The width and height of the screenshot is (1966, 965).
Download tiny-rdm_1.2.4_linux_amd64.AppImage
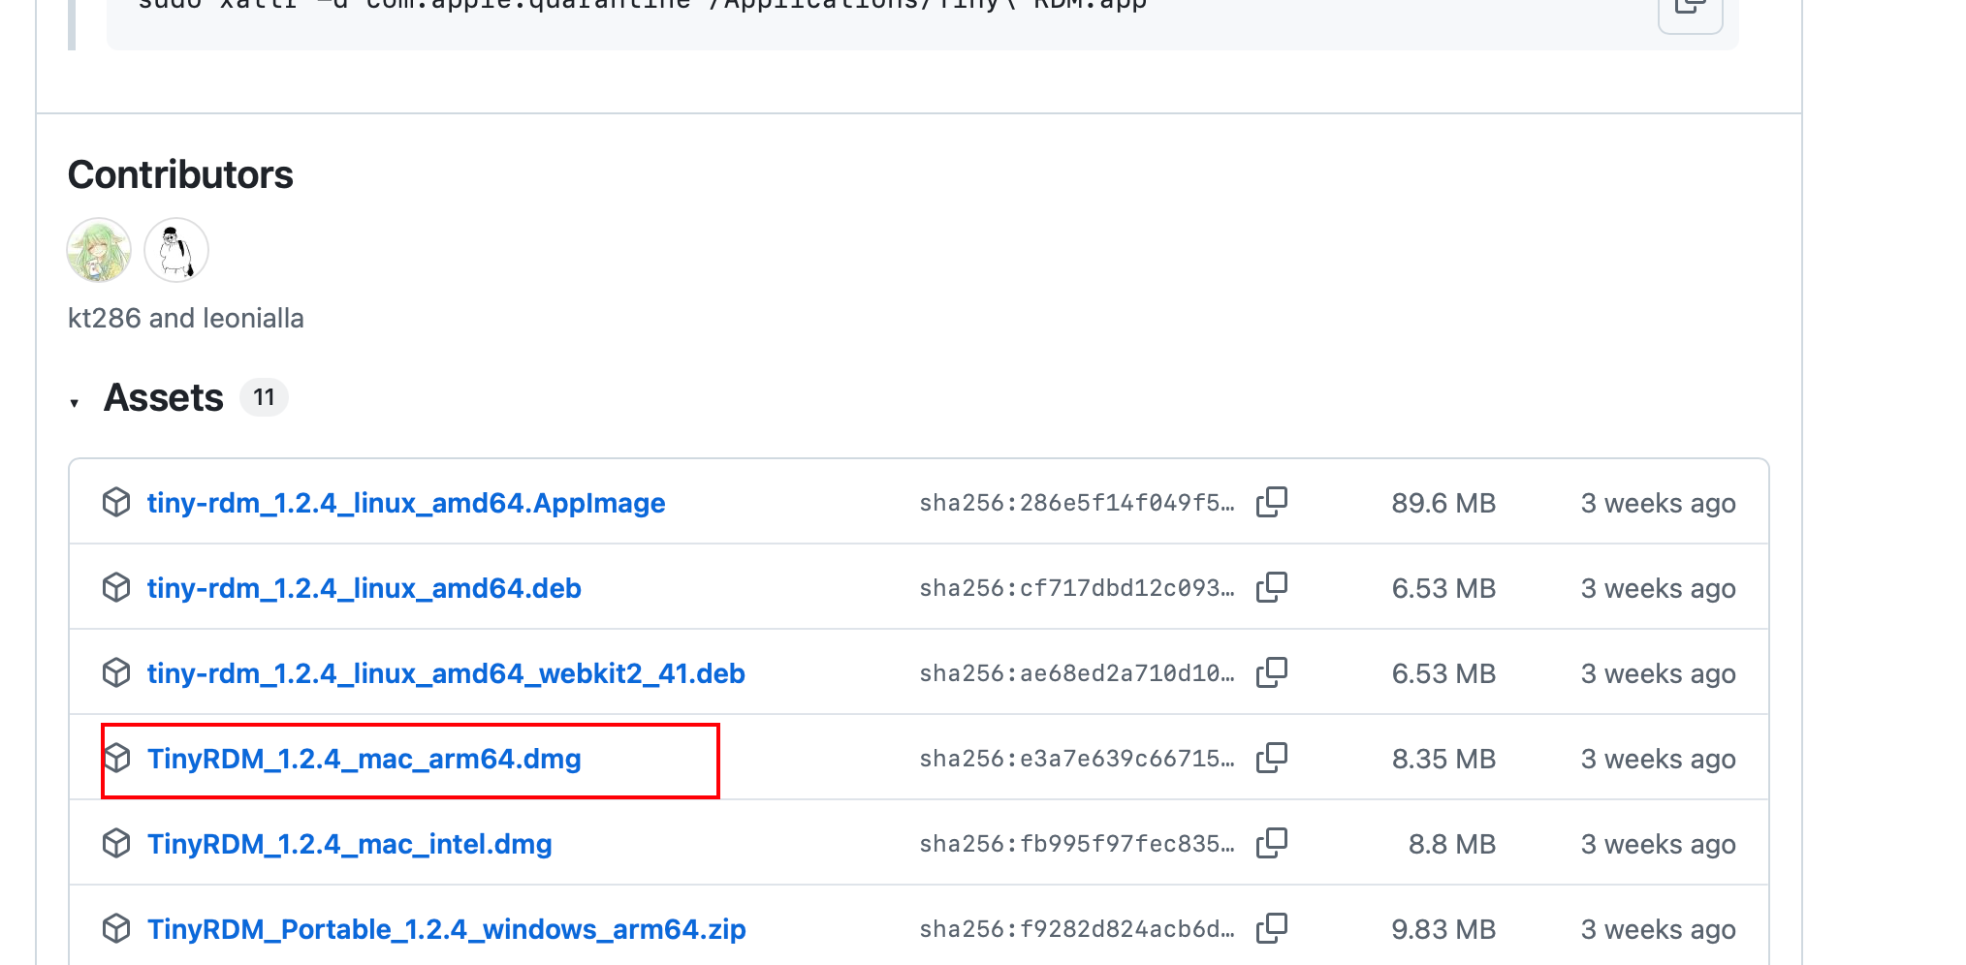point(406,503)
